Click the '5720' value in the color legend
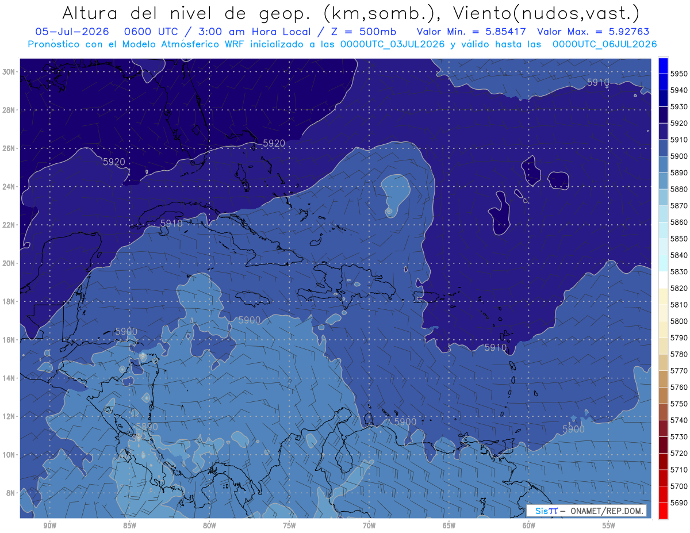Viewport: 690px width, 533px height. (680, 453)
